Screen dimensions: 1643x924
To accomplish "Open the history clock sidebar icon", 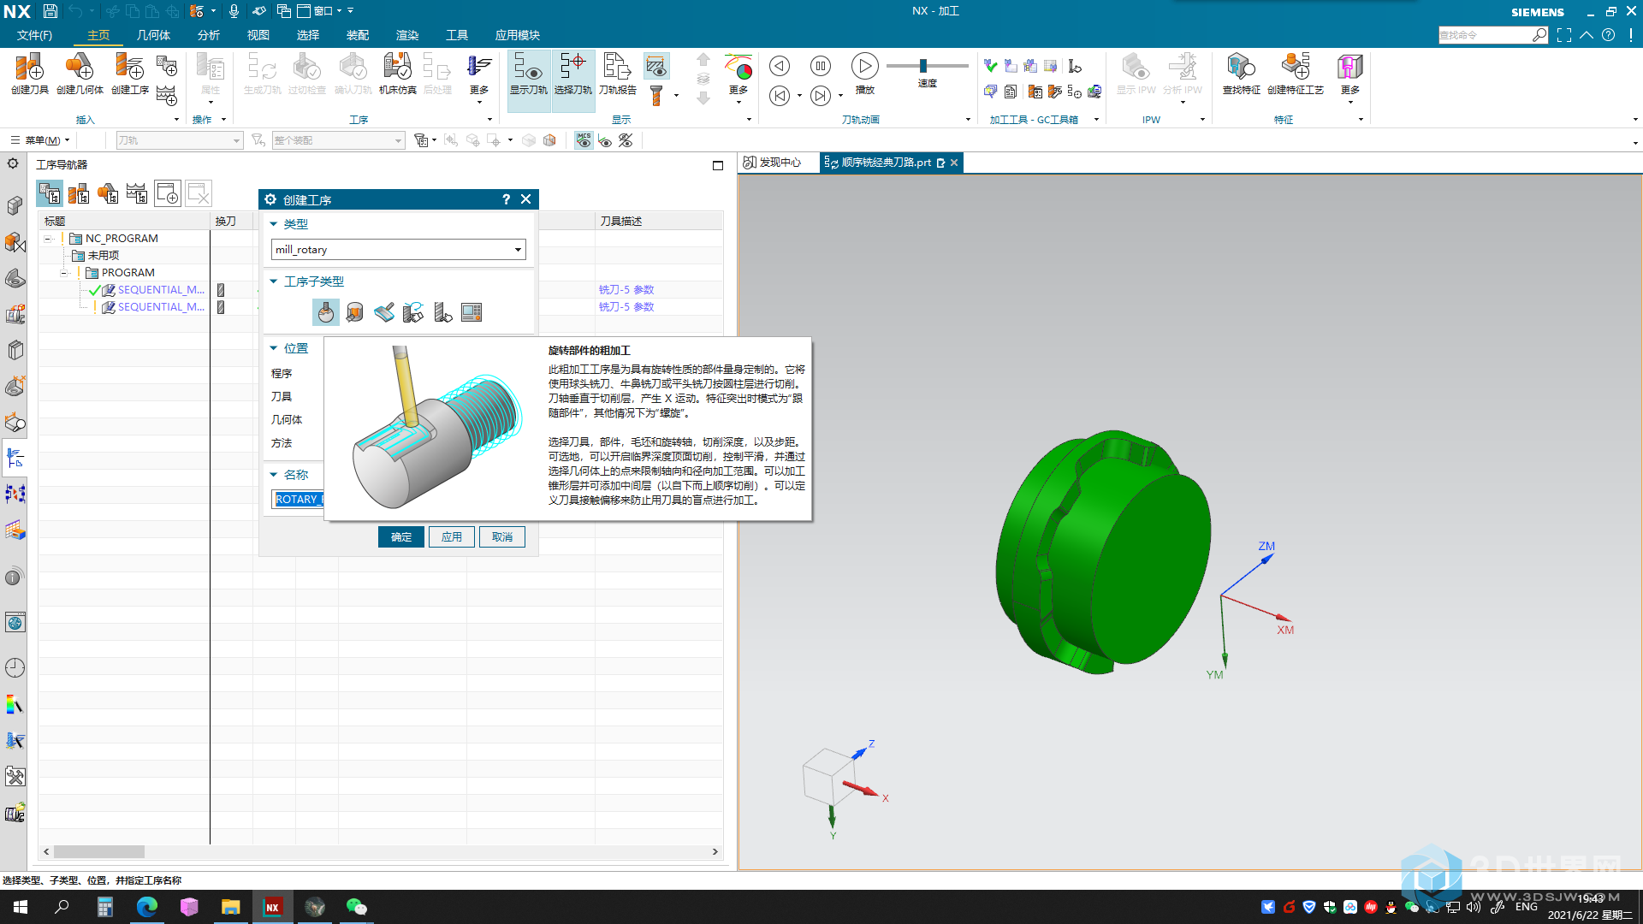I will [x=15, y=667].
